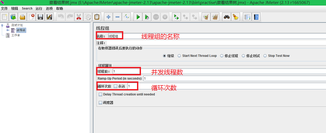
Task: Open the 编辑 menu
Action: pyautogui.click(x=15, y=8)
